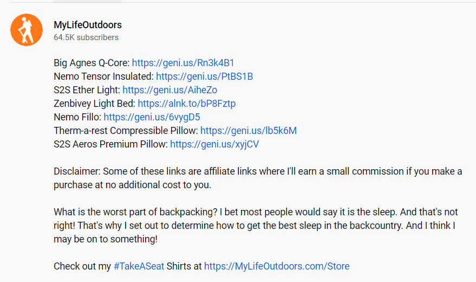Viewport: 476px width, 282px height.
Task: Visit the Zenbivey Light Bed alnk.to link
Action: pos(186,104)
